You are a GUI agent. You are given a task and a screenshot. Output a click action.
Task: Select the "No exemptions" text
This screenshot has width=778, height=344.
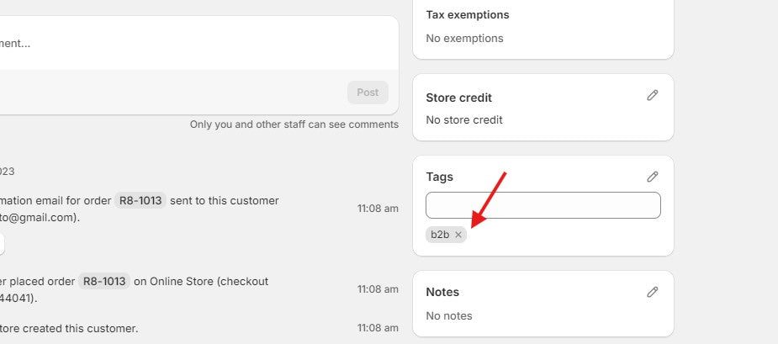point(464,39)
